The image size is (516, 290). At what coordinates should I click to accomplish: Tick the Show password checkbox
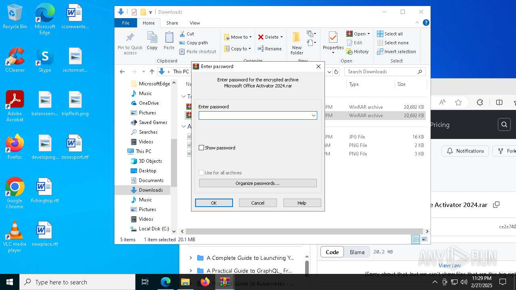click(x=202, y=148)
